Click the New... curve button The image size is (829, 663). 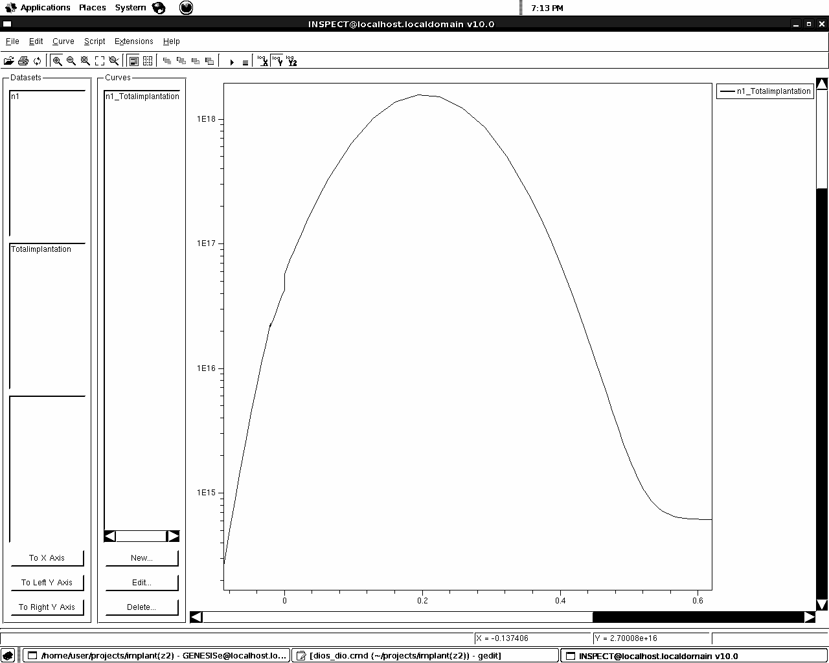point(141,558)
